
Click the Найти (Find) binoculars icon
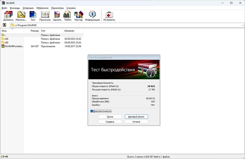point(68,16)
